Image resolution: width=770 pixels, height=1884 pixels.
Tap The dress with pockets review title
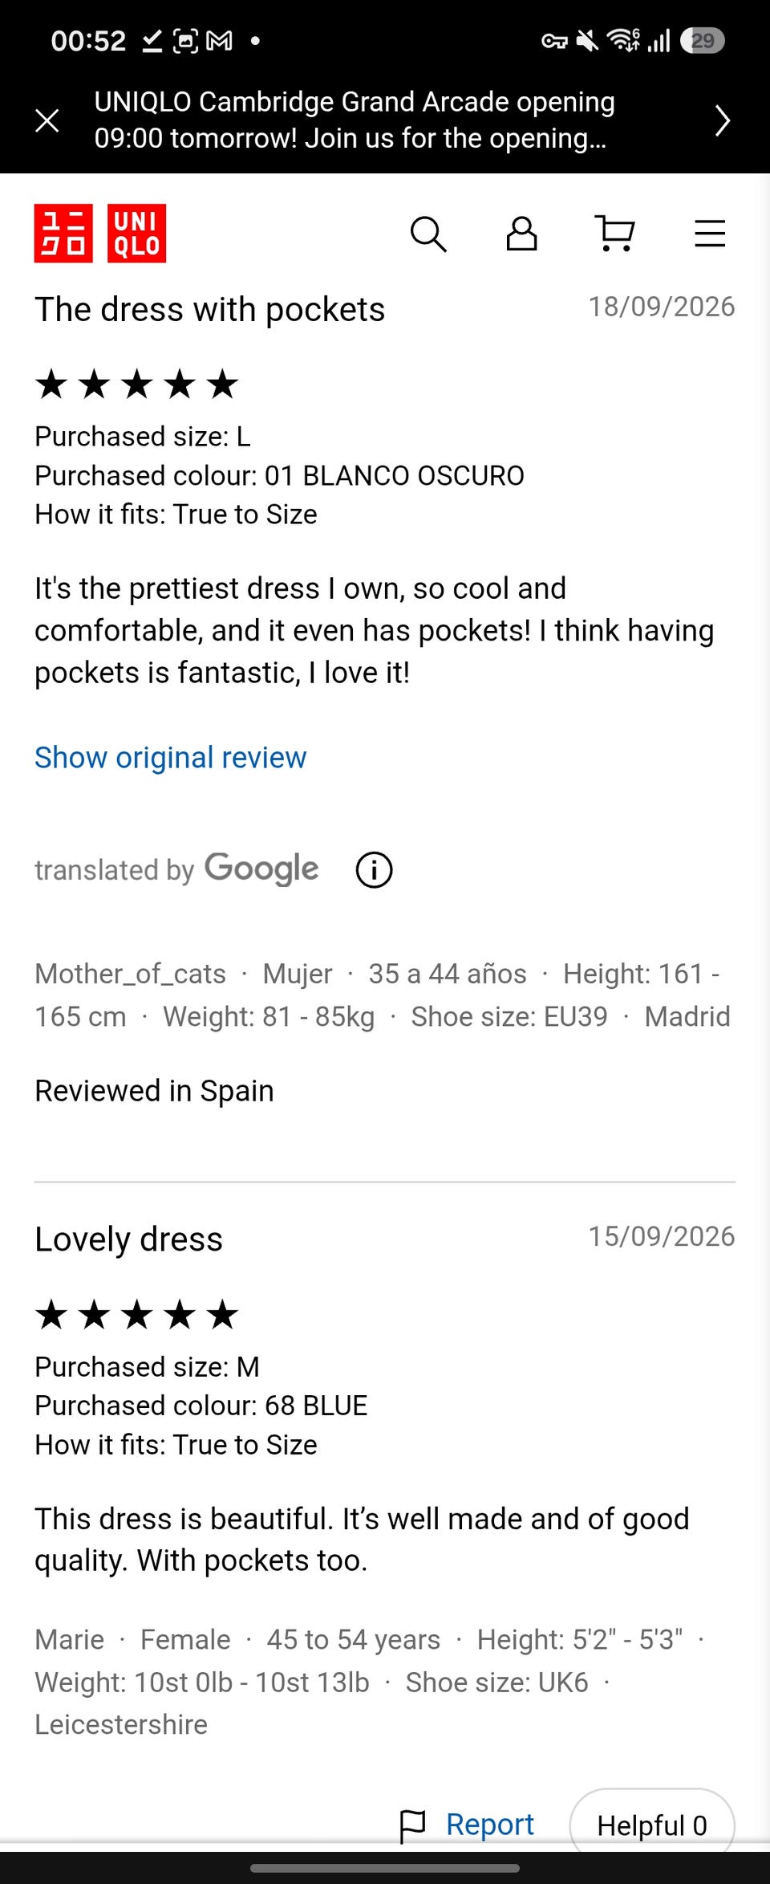tap(209, 309)
